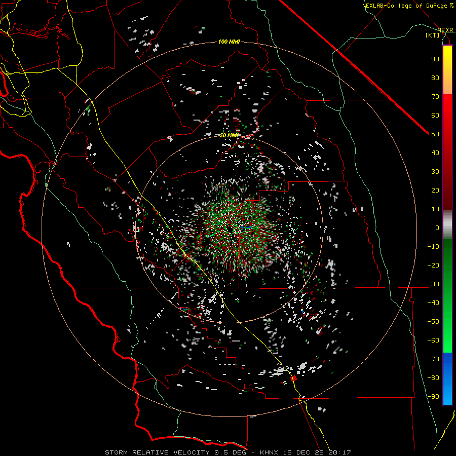Viewport: 456px width, 456px height.
Task: Click the -70 knot scale label
Action: coord(433,359)
